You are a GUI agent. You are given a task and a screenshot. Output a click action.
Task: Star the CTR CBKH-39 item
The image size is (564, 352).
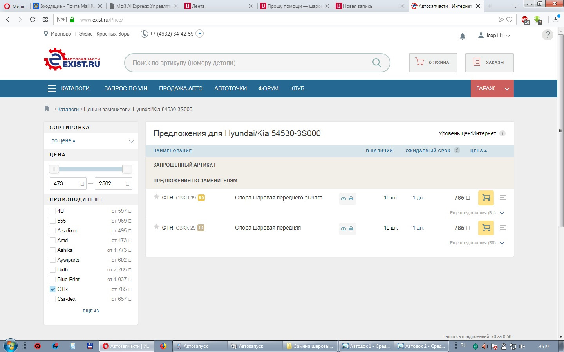pos(157,197)
